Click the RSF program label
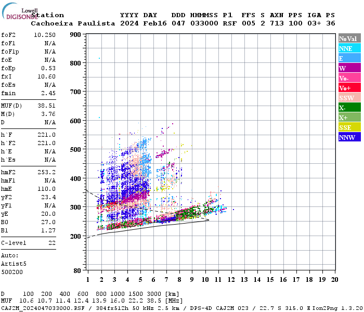This screenshot has width=364, height=312. coord(230,23)
